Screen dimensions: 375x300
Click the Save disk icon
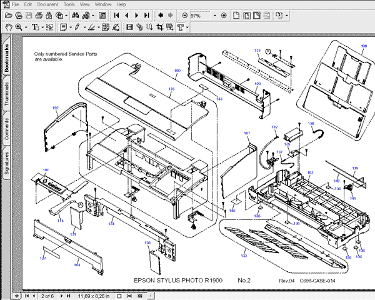coord(29,16)
